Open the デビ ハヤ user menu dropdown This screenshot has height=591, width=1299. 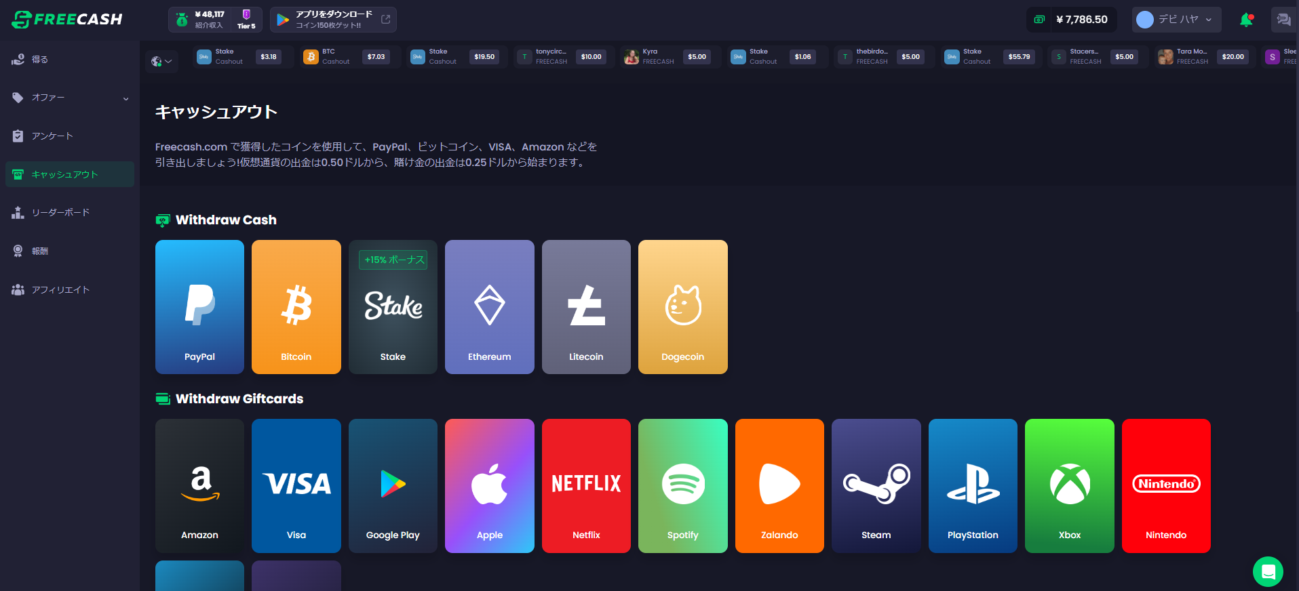point(1176,20)
